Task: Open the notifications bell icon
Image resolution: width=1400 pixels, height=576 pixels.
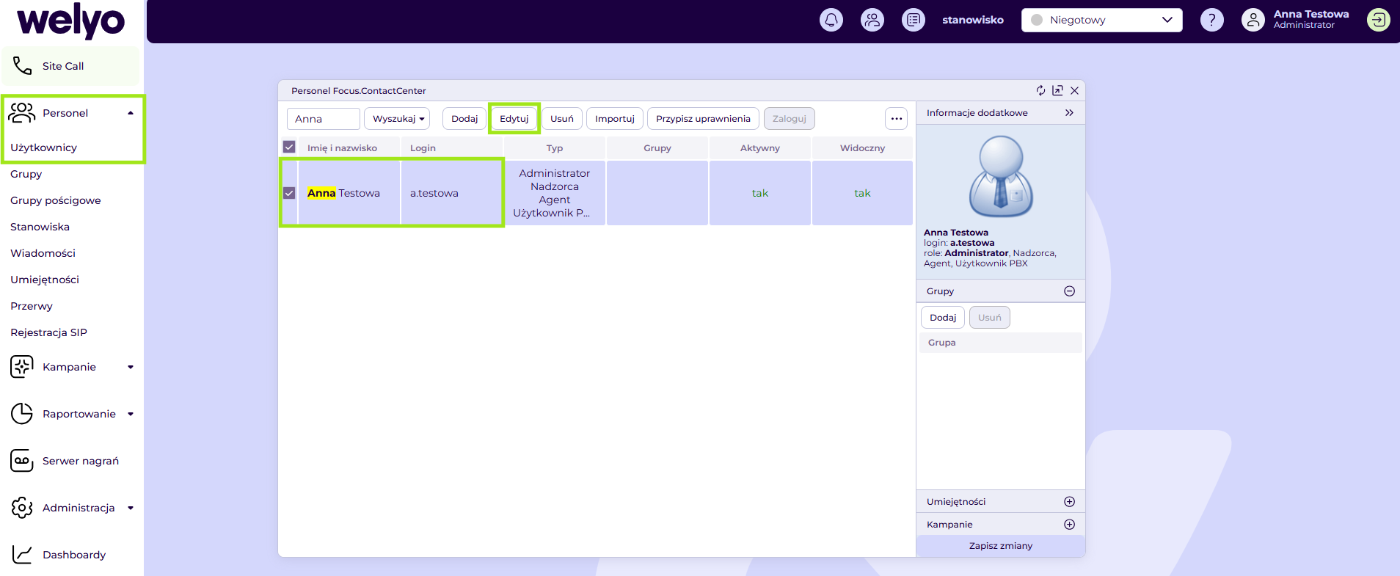Action: (831, 20)
